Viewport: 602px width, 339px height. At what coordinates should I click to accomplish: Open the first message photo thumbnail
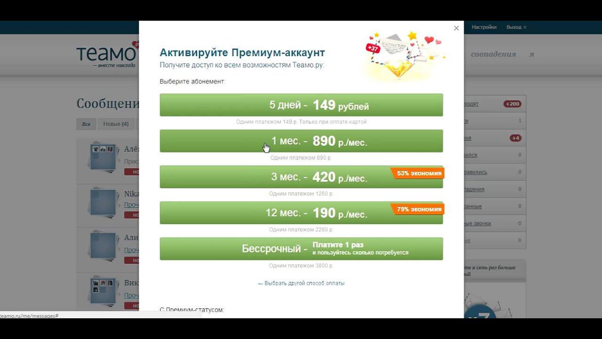click(103, 157)
